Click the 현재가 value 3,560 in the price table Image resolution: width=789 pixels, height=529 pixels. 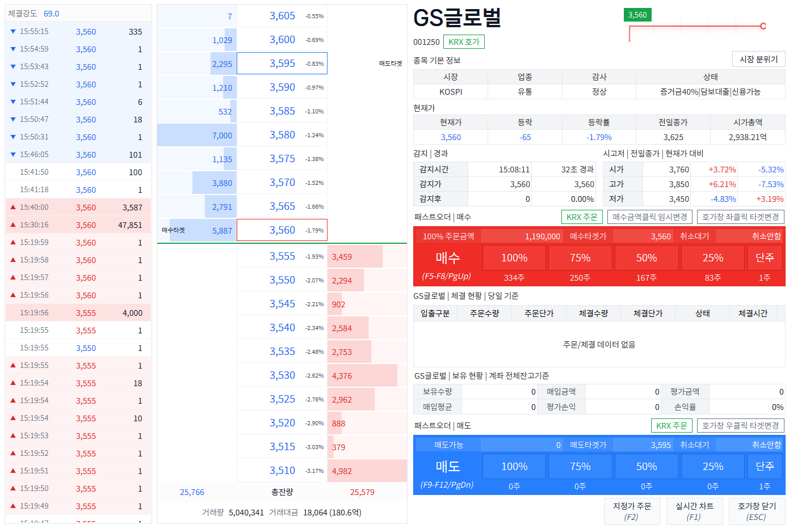(451, 137)
